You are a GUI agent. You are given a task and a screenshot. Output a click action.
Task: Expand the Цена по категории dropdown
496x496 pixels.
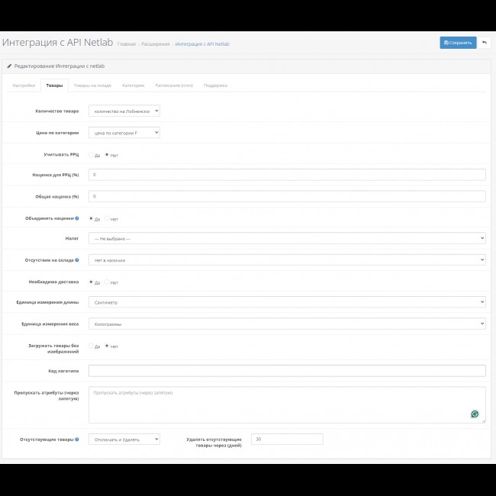point(124,133)
